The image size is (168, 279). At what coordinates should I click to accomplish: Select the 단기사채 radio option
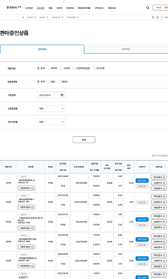pos(94,68)
